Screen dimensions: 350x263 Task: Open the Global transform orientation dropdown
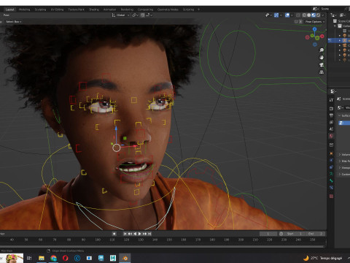point(120,15)
